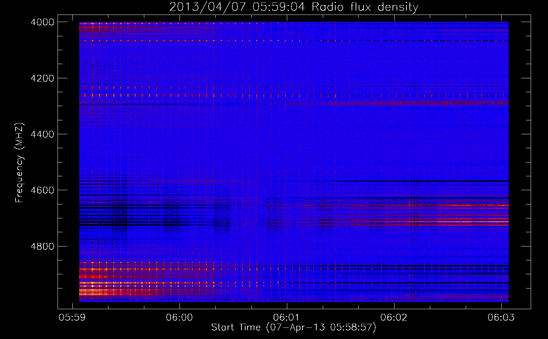This screenshot has height=339, width=548.
Task: Click the 06:03 time tick label
Action: [501, 317]
